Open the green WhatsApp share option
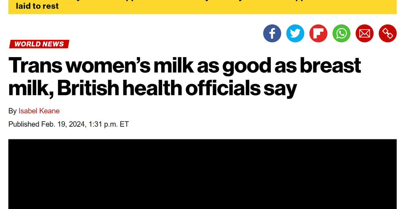The width and height of the screenshot is (398, 209). [x=341, y=33]
